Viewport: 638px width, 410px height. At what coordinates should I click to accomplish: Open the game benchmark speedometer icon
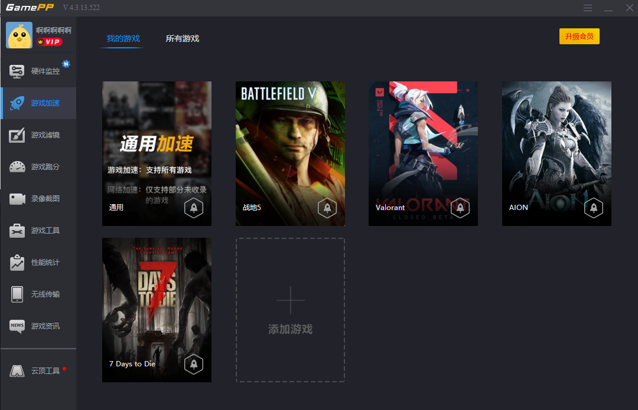pyautogui.click(x=17, y=166)
